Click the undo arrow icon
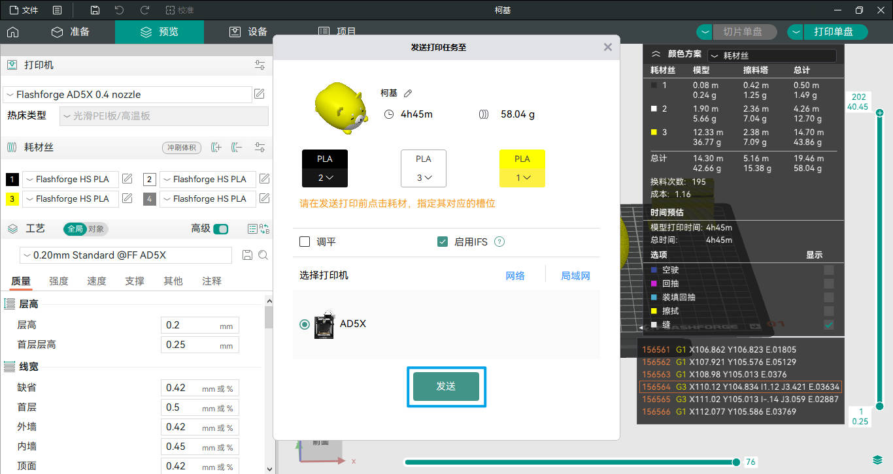 point(119,10)
